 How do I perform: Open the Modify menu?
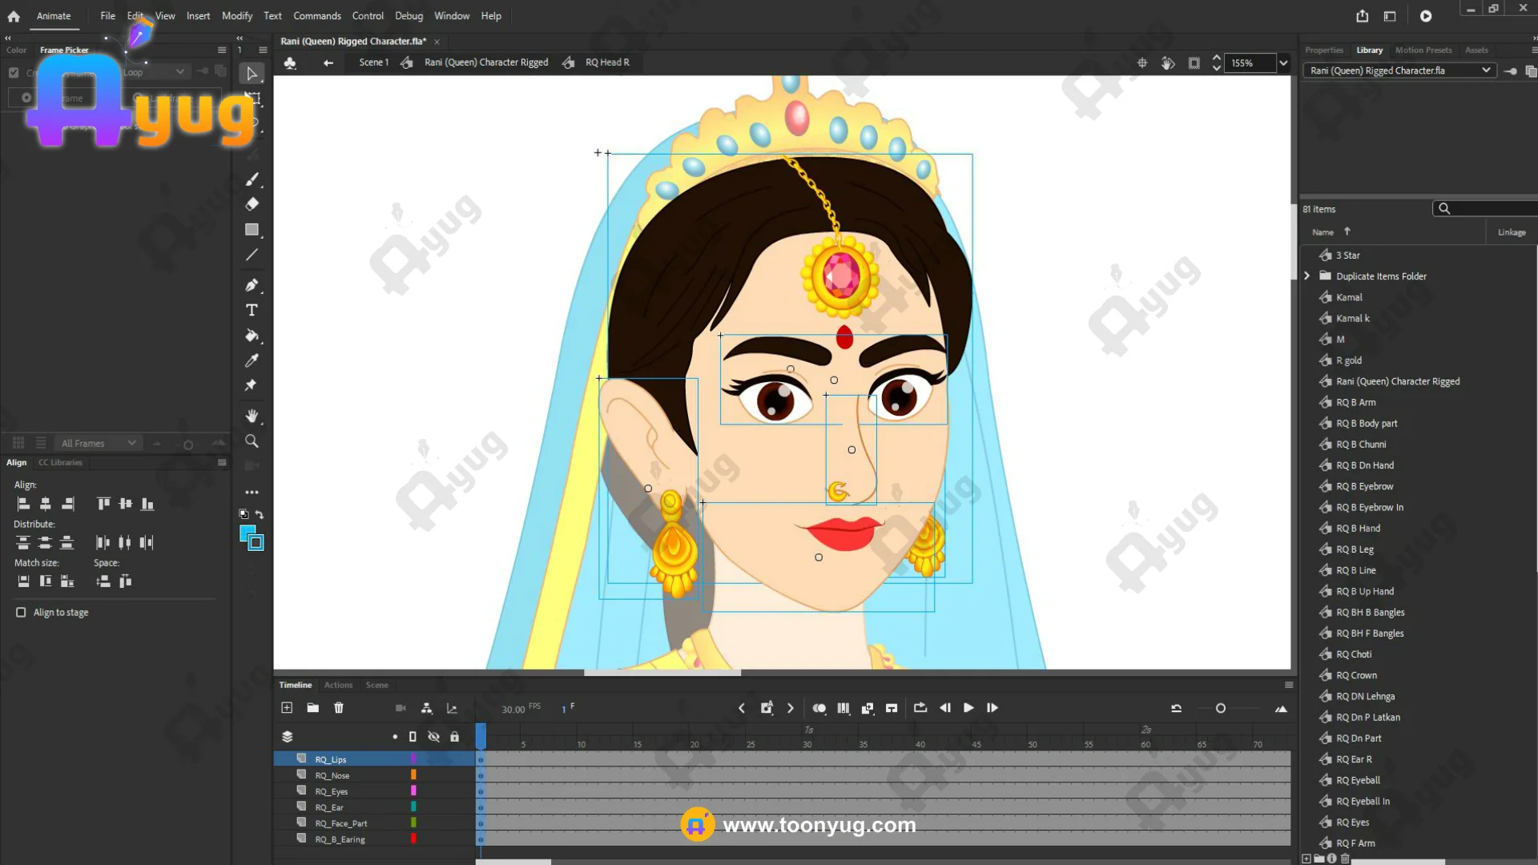click(236, 16)
